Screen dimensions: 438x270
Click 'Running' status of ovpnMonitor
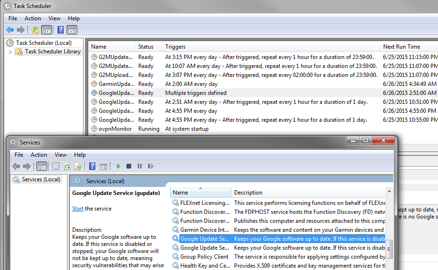(x=149, y=128)
